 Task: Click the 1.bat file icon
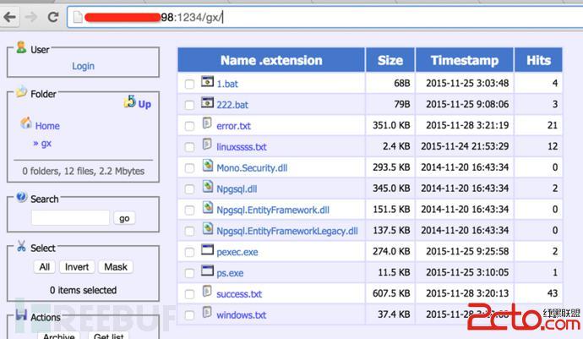(x=208, y=83)
